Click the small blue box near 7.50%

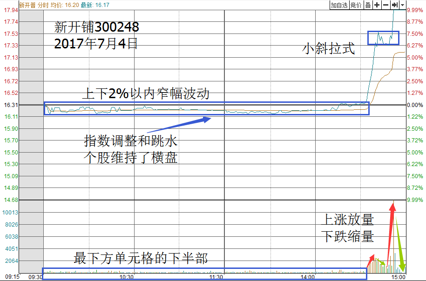coord(383,38)
